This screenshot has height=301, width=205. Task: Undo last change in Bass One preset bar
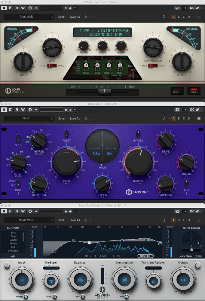[x=86, y=118]
